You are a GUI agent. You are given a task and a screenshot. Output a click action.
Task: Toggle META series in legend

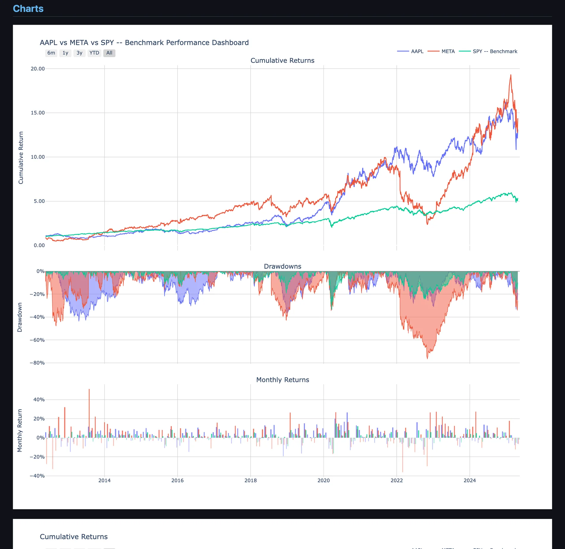tap(441, 51)
